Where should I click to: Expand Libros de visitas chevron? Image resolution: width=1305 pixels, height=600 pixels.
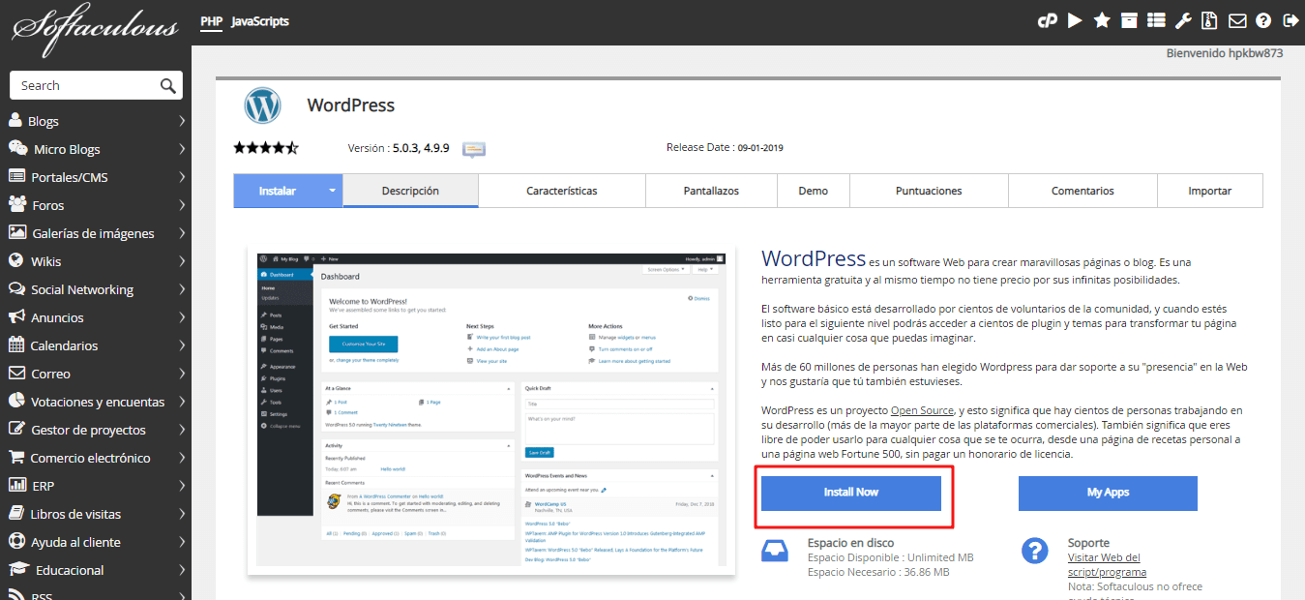182,514
